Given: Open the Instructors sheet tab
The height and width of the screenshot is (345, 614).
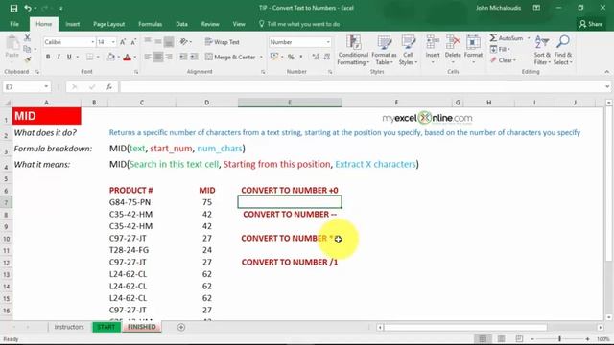Looking at the screenshot, I should point(69,327).
